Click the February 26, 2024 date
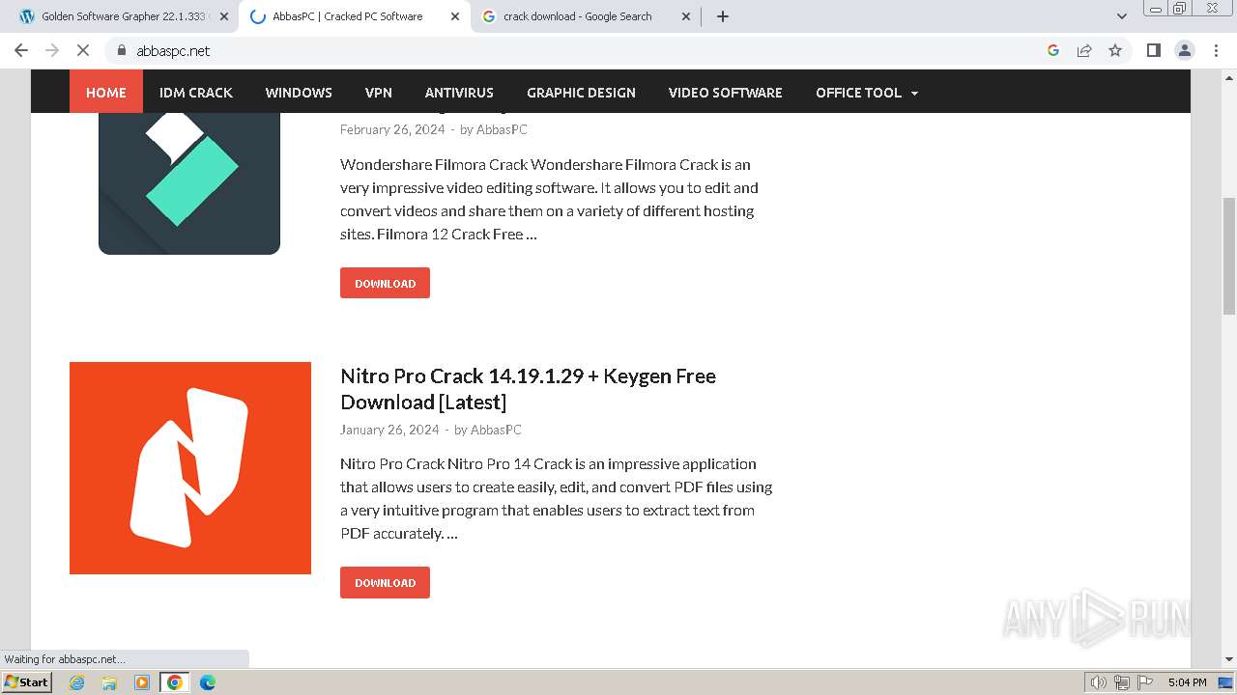Screen dimensions: 1237x695 click(392, 129)
